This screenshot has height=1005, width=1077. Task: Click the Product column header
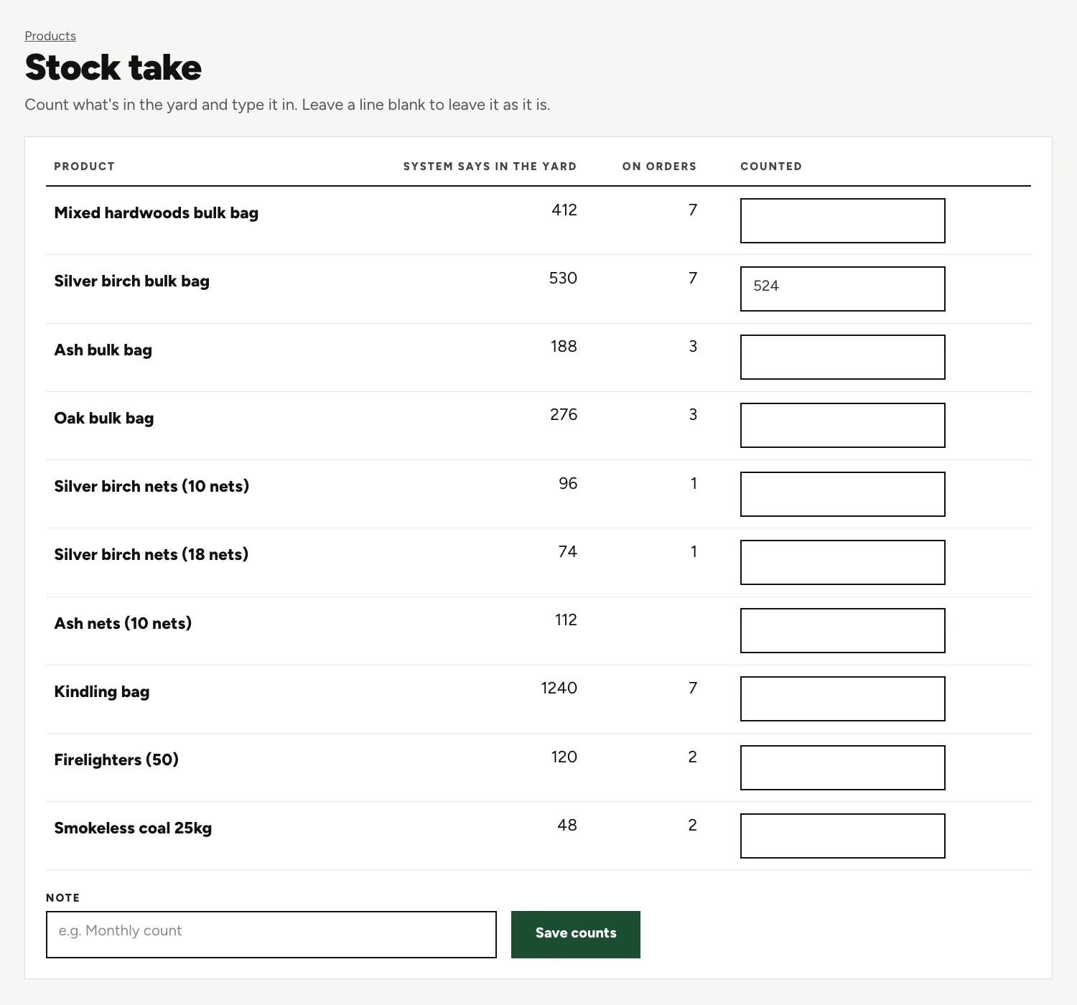click(85, 167)
